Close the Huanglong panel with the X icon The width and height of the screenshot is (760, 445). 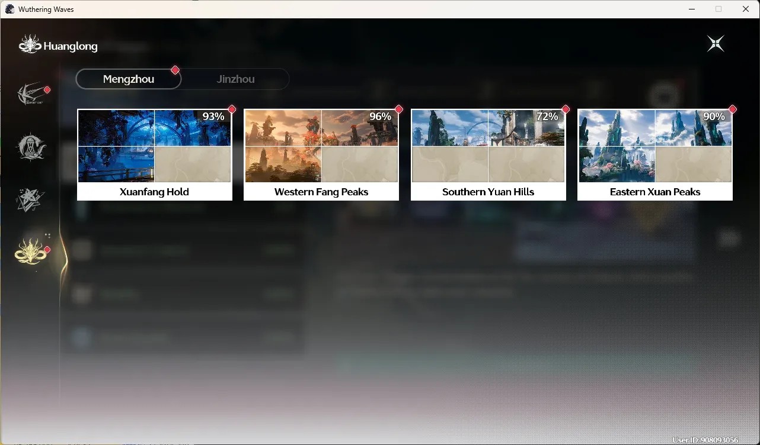(x=716, y=44)
